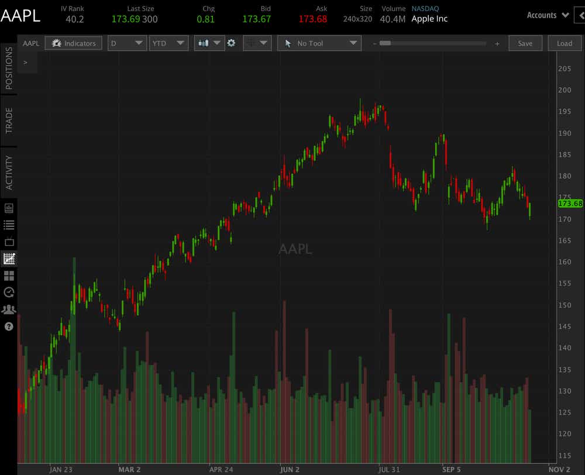Screen dimensions: 585x475
Task: Open the question-mark help icon
Action: tap(9, 326)
